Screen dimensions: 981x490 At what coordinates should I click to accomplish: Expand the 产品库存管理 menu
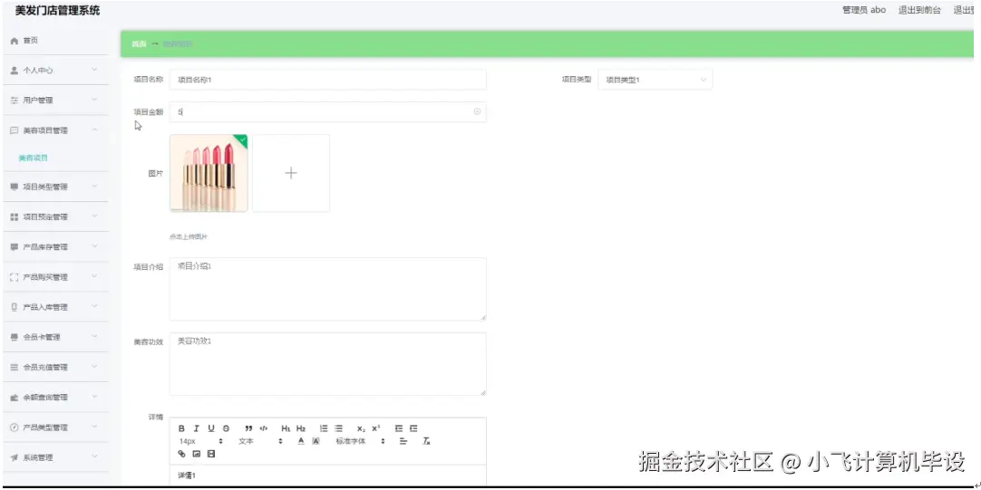54,247
